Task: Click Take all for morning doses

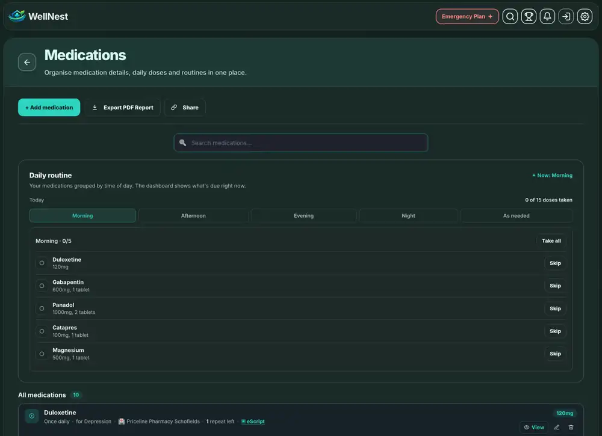Action: pyautogui.click(x=551, y=241)
